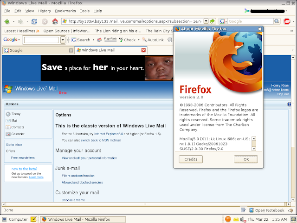Image resolution: width=297 pixels, height=223 pixels.
Task: Open Mail in the sidebar
Action: [12, 121]
